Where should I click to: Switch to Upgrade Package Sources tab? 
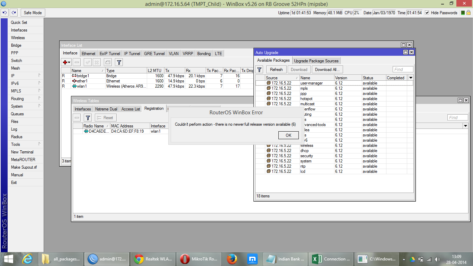coord(316,61)
